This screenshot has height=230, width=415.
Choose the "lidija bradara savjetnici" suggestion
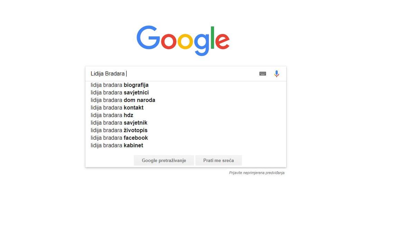coord(120,93)
